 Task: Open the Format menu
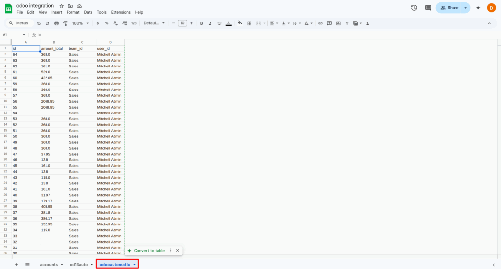(73, 12)
